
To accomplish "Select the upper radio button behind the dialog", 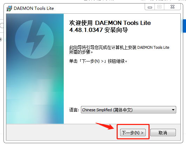I will coord(2,25).
